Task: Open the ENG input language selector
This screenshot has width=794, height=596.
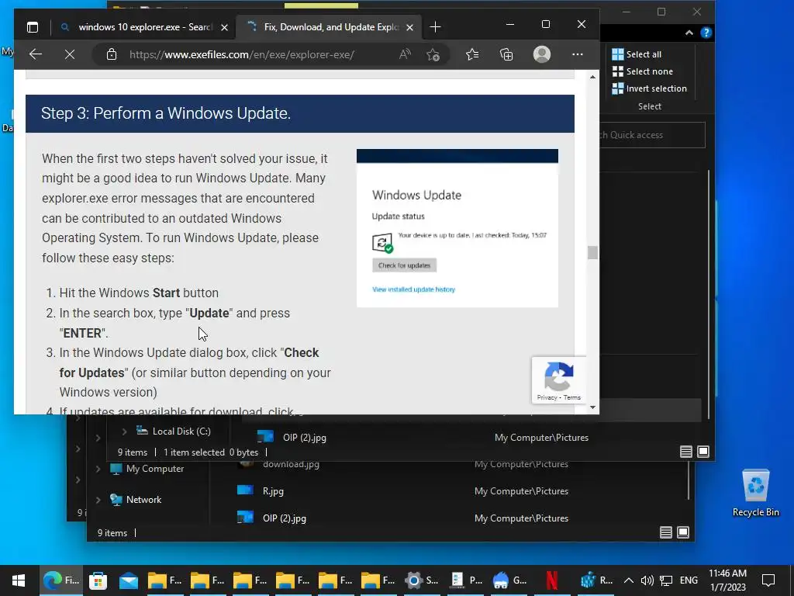Action: [x=689, y=580]
